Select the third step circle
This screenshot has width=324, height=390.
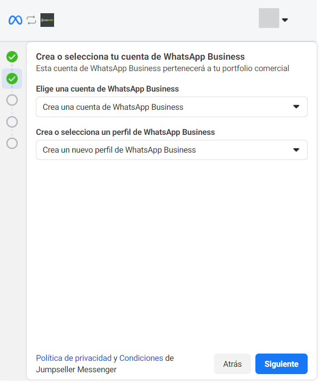(12, 100)
